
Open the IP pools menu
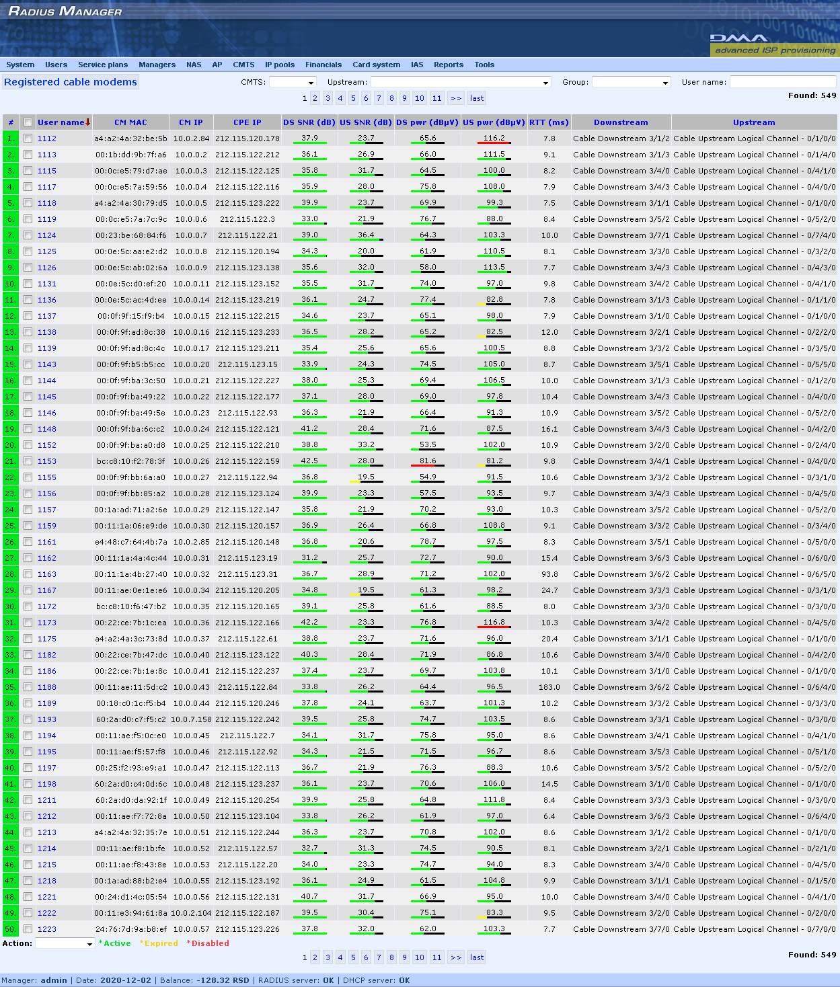(x=280, y=65)
